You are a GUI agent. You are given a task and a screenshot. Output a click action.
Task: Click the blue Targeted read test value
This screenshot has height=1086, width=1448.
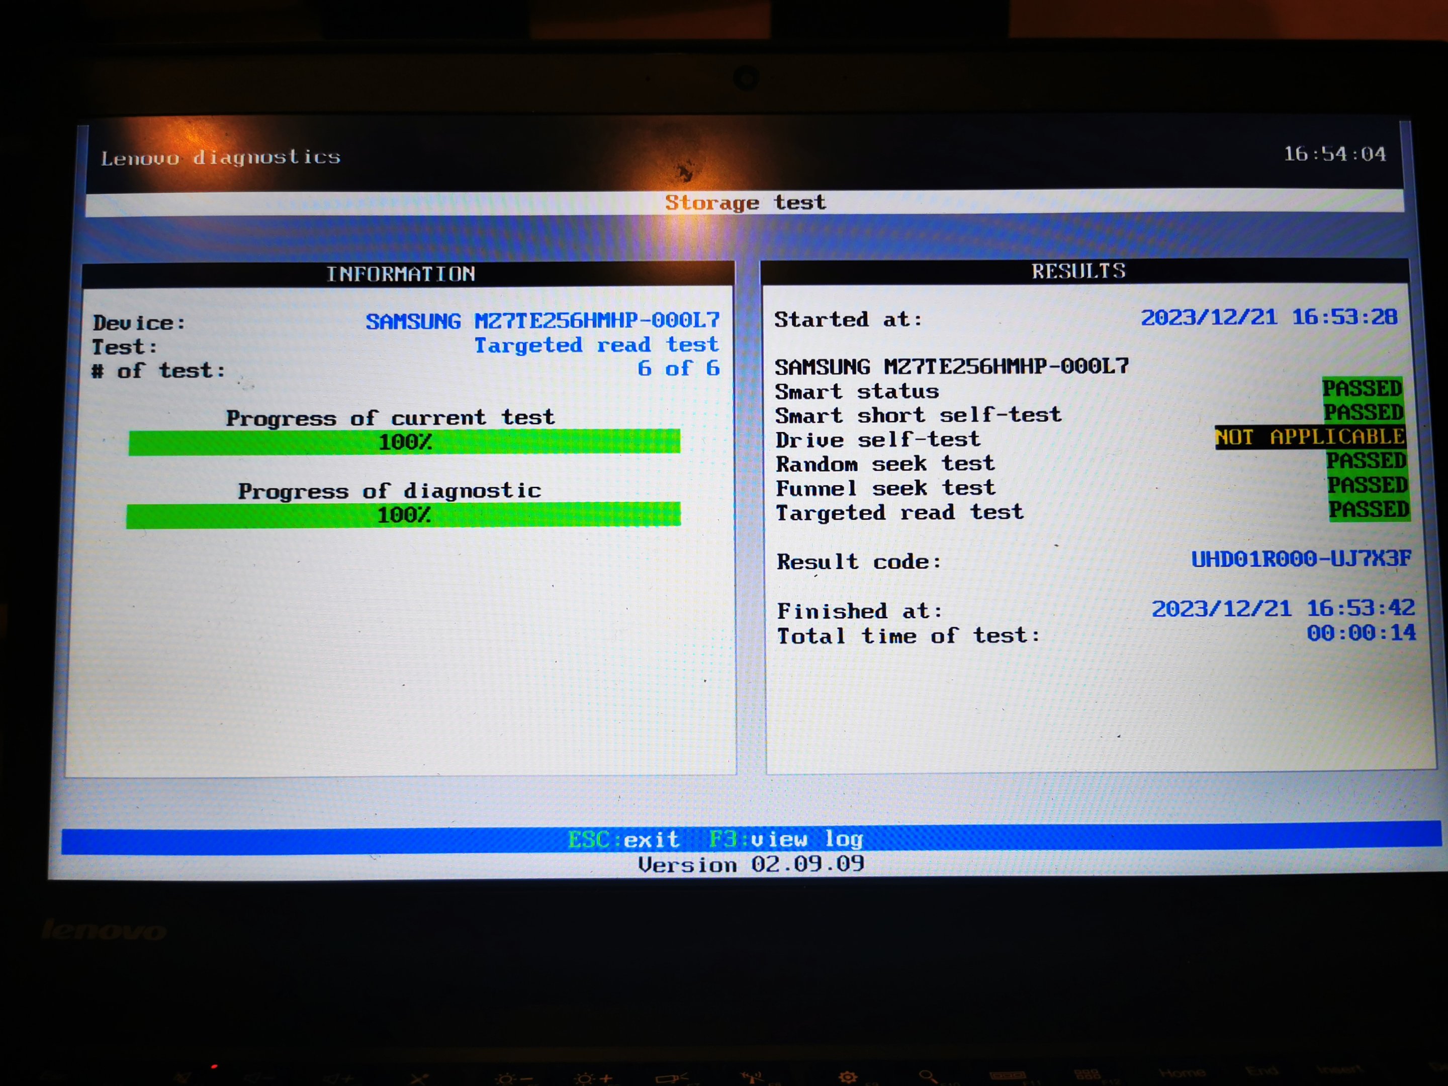tap(596, 345)
